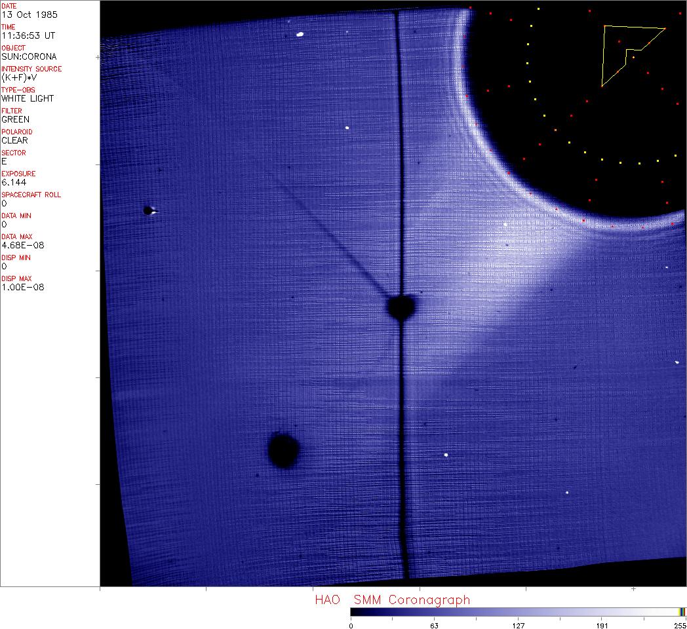
Task: Click the INTENSITY SOURCE label
Action: click(31, 69)
